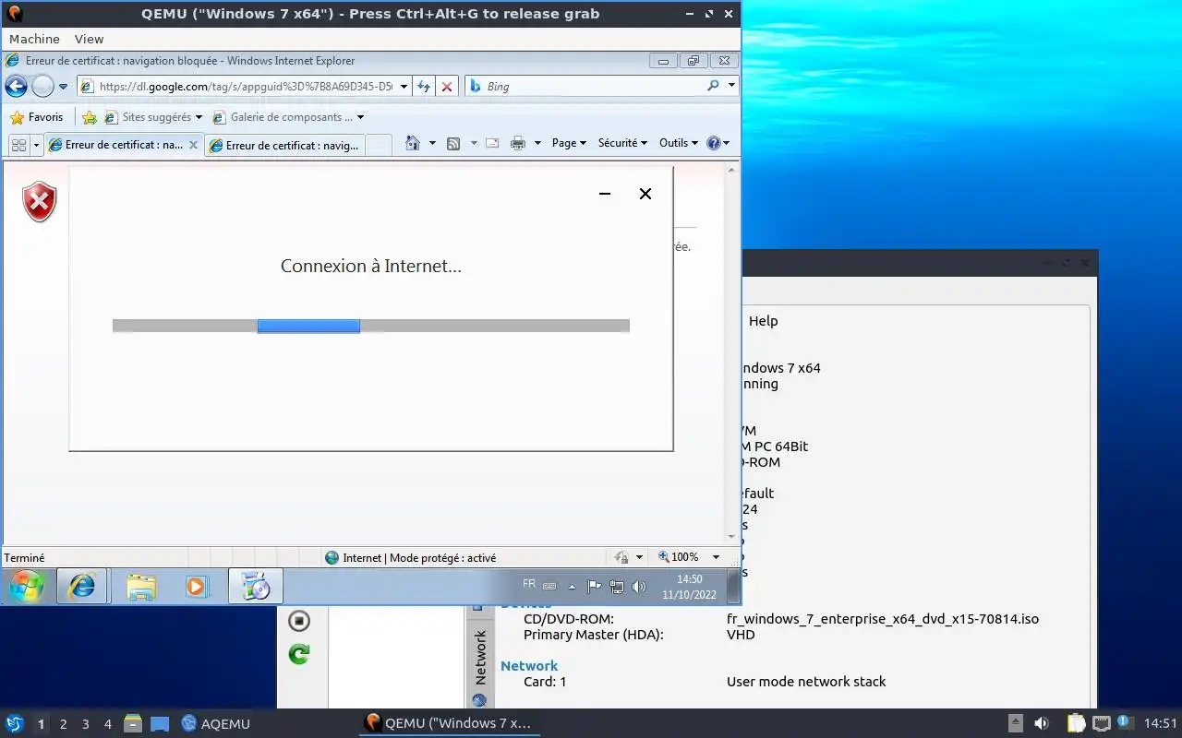The image size is (1182, 738).
Task: Open the host clipboard manager tray icon
Action: coord(1077,724)
